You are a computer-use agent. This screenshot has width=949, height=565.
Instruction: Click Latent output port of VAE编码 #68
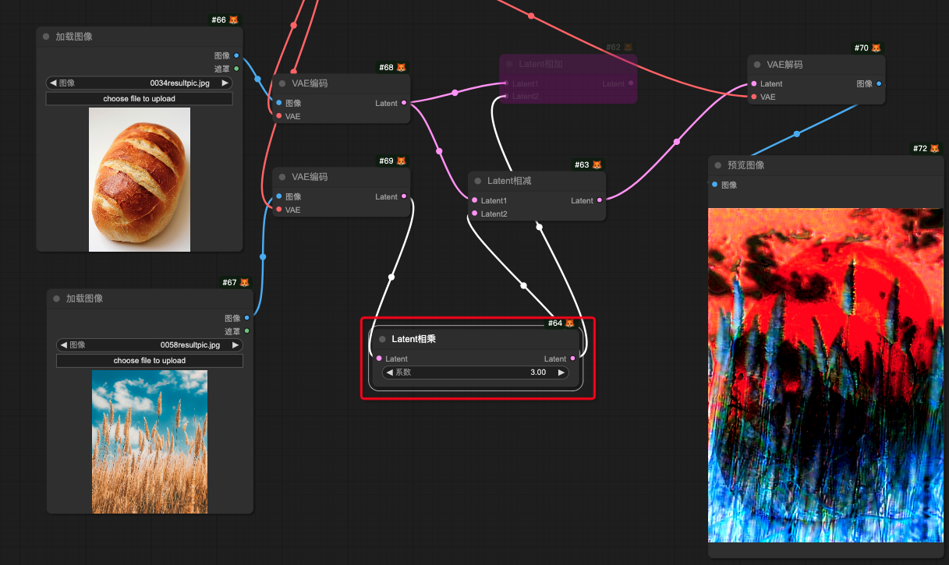tap(404, 103)
